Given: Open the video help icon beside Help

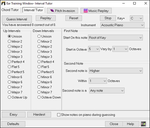Looking at the screenshot, I should pyautogui.click(x=143, y=124).
